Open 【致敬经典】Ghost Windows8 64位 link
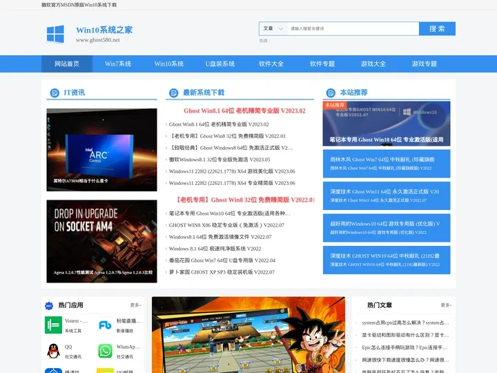 click(x=231, y=148)
